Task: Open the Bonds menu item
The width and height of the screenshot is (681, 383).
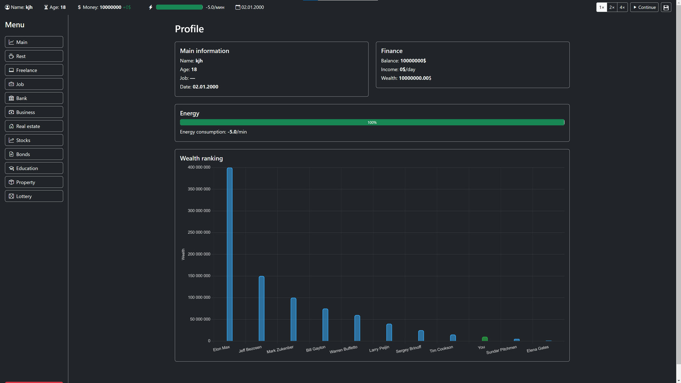Action: (34, 154)
